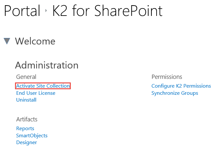Screen dimensions: 214x148
Task: Launch the Designer link
Action: pyautogui.click(x=26, y=142)
